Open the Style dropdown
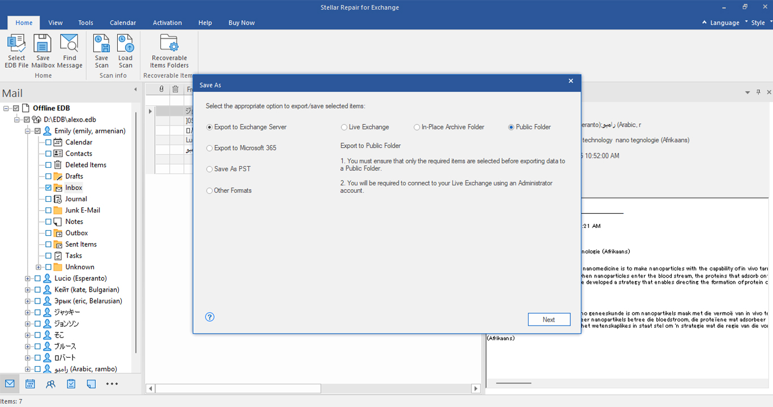This screenshot has width=773, height=407. tap(760, 23)
